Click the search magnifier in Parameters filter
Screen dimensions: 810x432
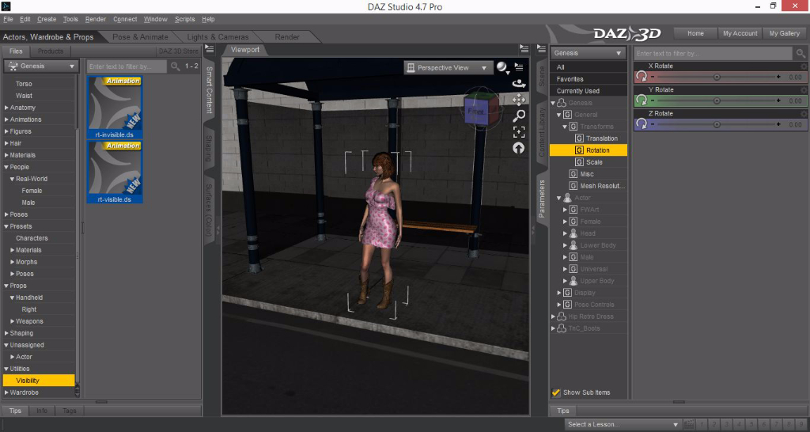pyautogui.click(x=801, y=53)
